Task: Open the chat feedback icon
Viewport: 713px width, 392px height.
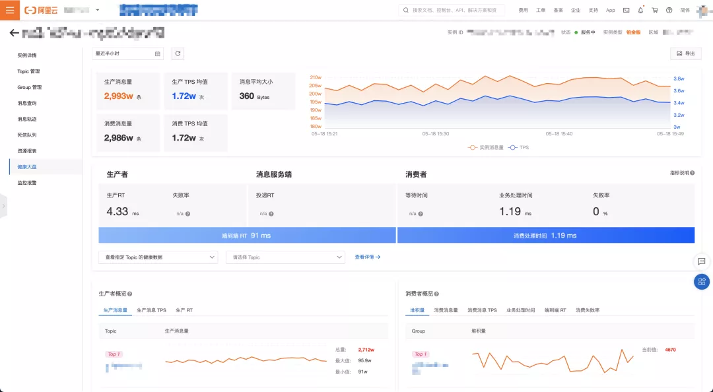Action: (702, 261)
